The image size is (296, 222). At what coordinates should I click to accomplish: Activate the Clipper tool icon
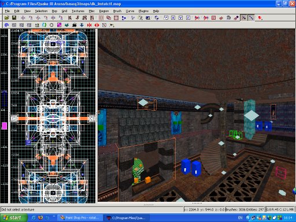point(124,18)
